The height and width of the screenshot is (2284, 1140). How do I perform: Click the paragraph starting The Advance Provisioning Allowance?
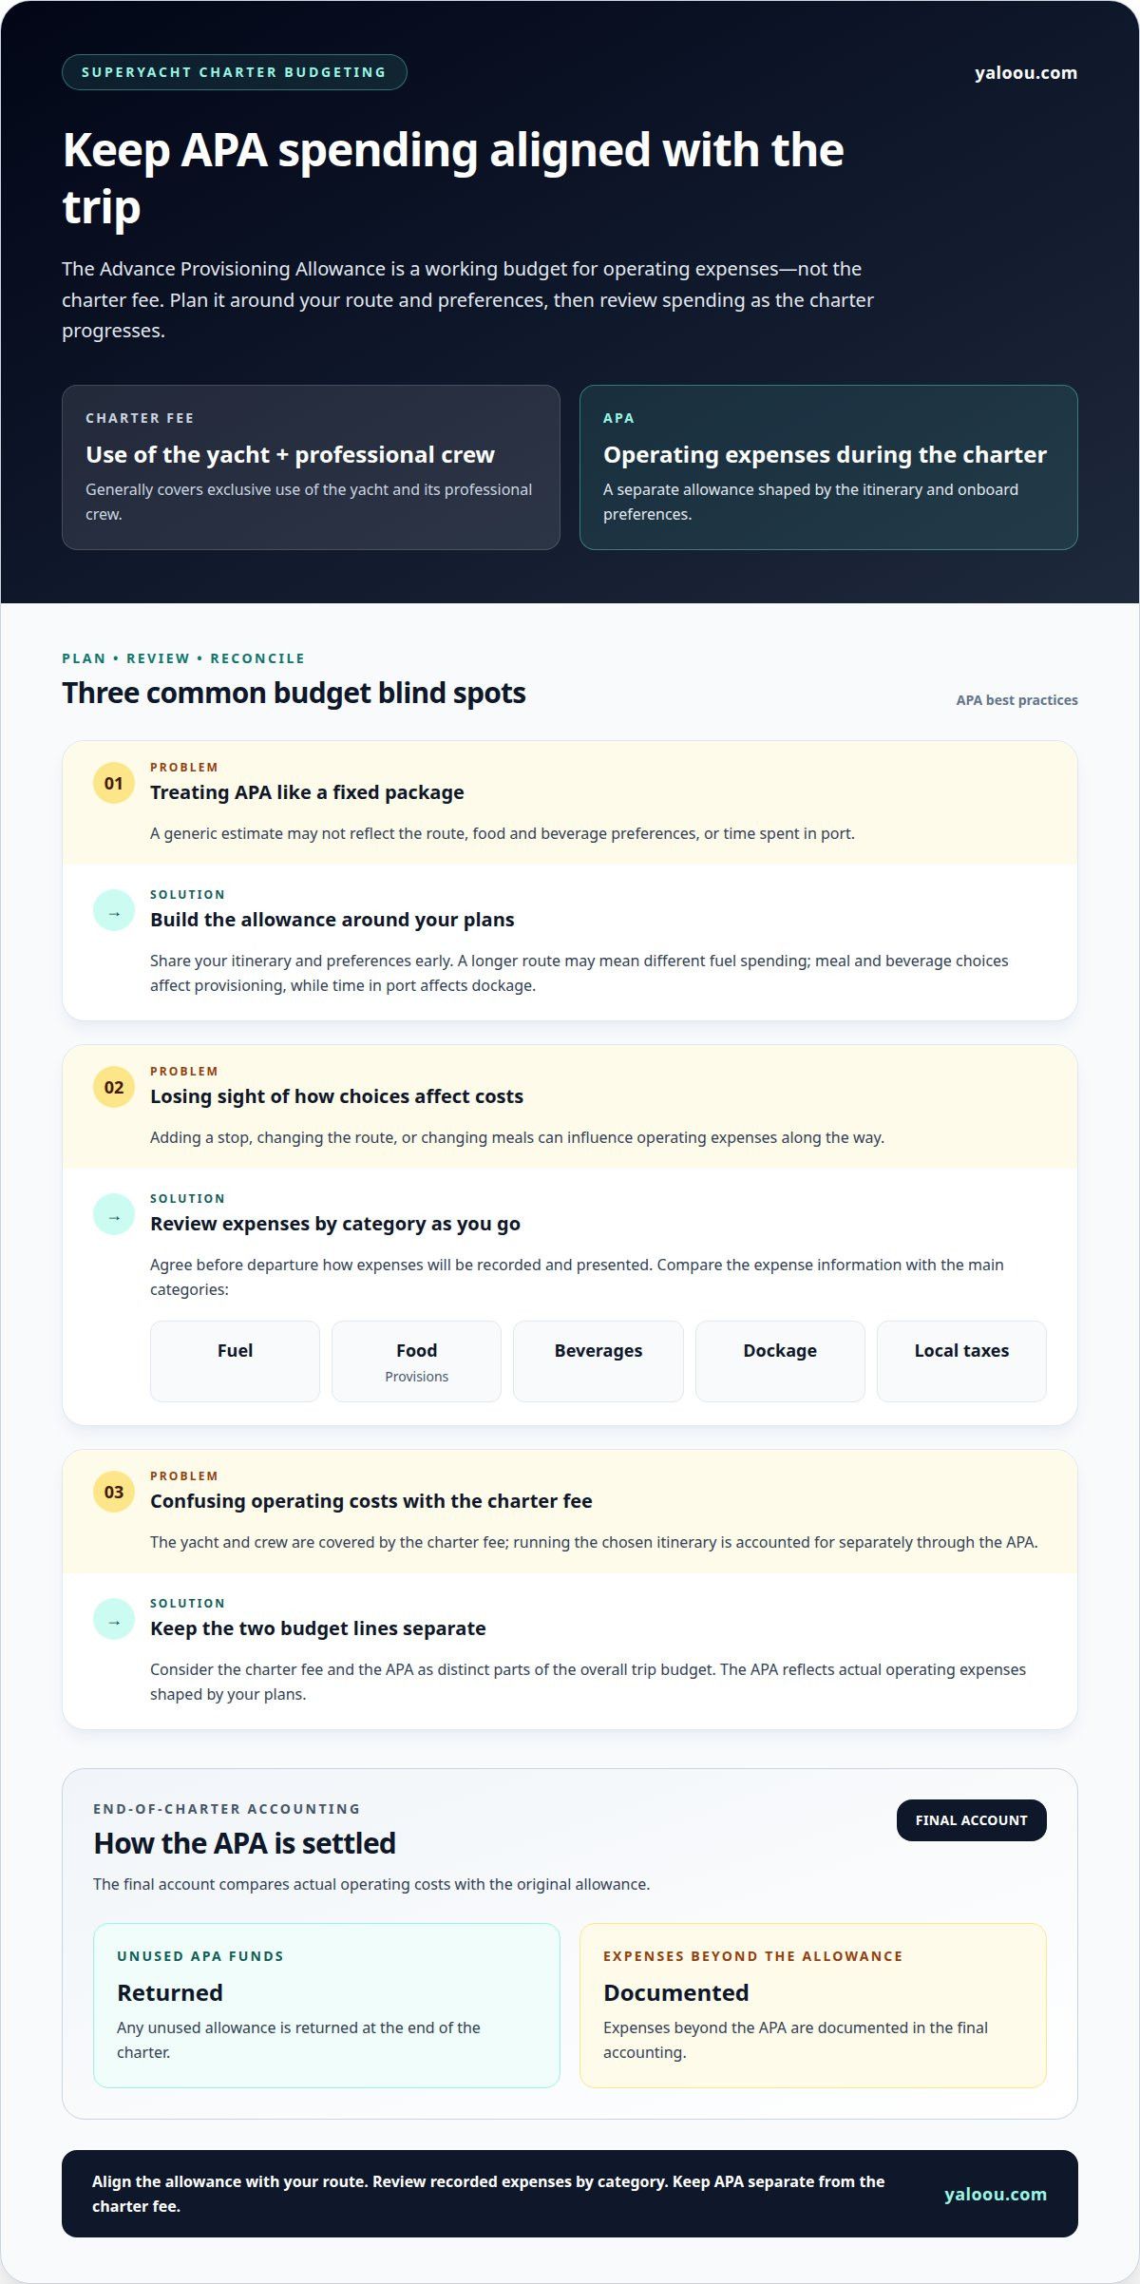[x=467, y=299]
